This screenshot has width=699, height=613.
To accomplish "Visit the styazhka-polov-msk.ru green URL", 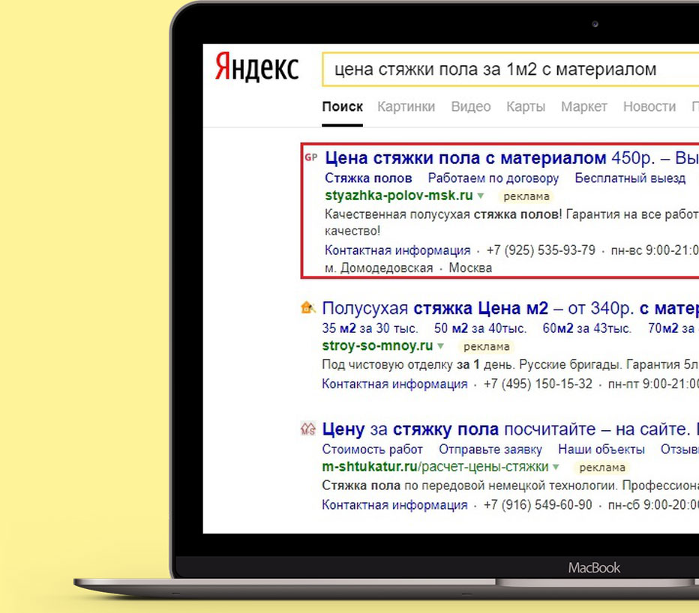I will (399, 196).
